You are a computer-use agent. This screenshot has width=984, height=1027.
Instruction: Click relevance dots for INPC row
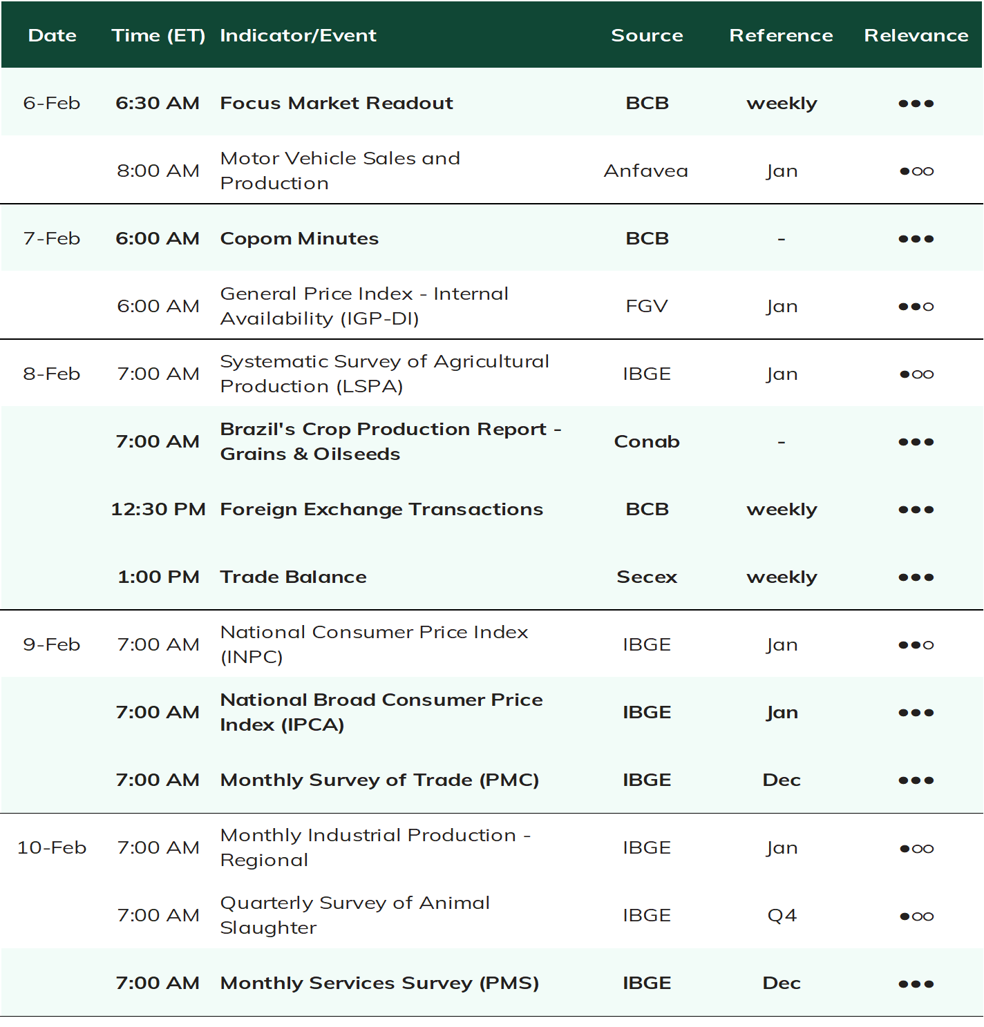pyautogui.click(x=916, y=645)
